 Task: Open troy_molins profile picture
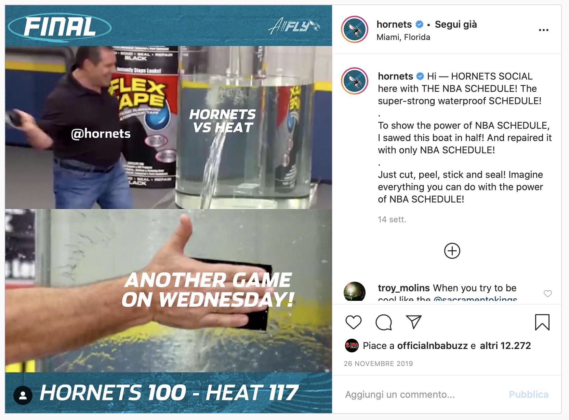click(355, 292)
